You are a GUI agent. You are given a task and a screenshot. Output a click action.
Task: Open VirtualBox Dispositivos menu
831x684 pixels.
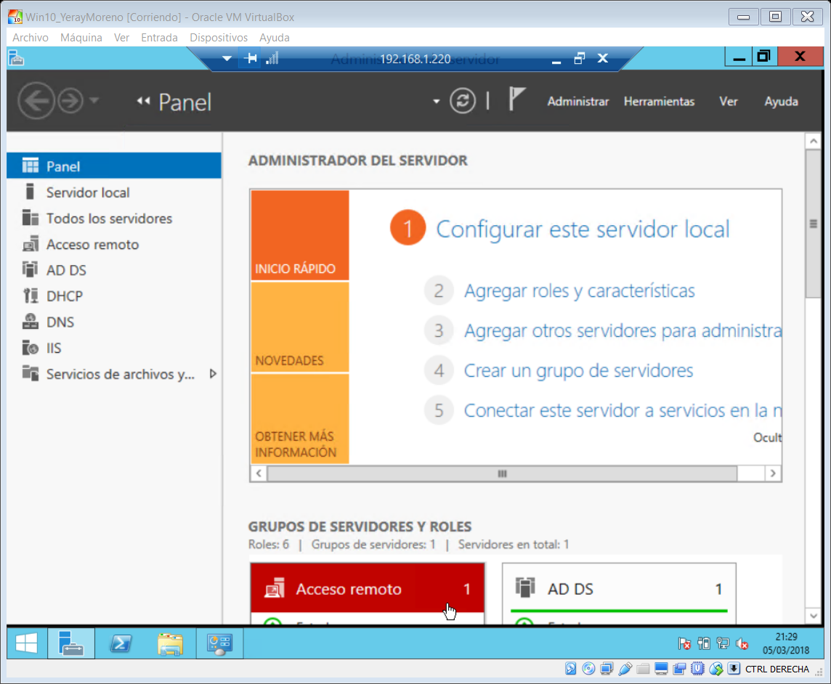(219, 38)
